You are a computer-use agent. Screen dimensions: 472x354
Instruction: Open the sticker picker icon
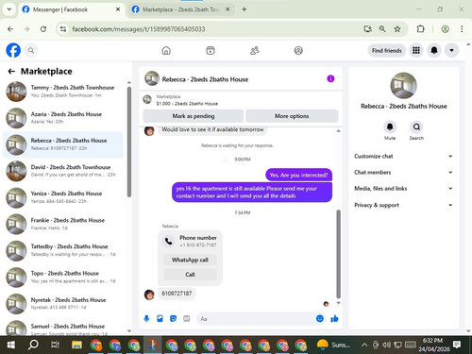(x=173, y=319)
